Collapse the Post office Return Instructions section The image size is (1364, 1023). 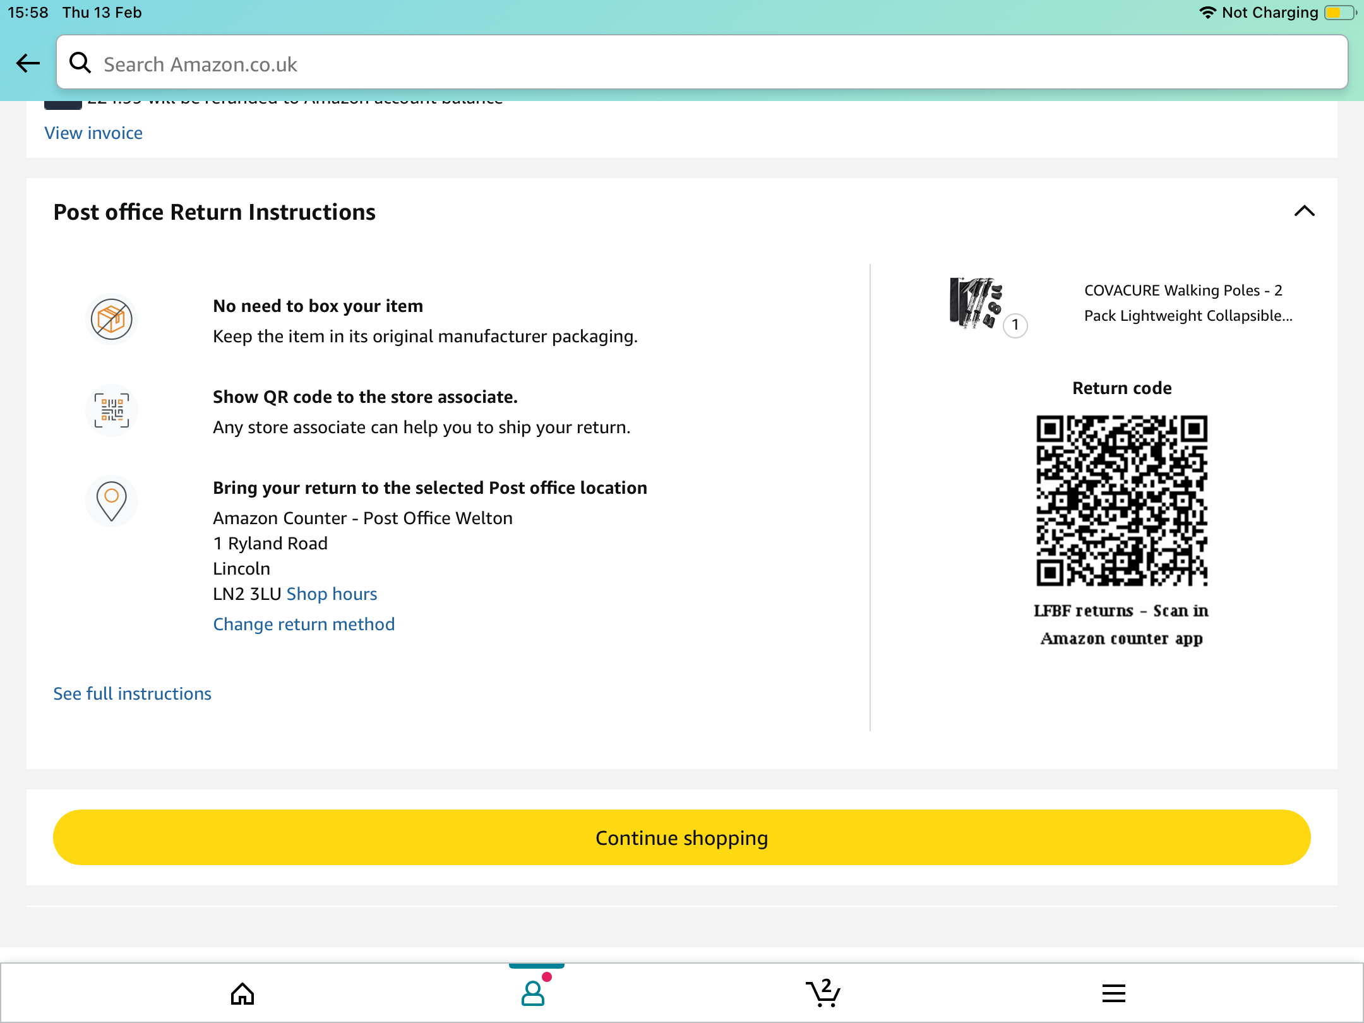pyautogui.click(x=1304, y=211)
